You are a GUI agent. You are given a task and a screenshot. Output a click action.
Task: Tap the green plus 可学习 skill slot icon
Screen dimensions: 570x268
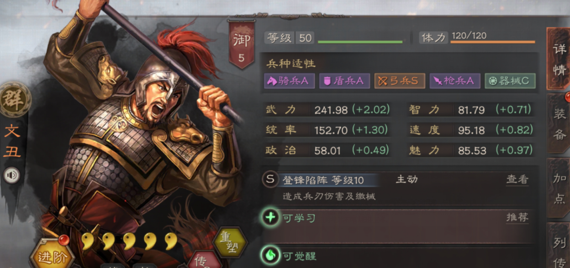(270, 217)
